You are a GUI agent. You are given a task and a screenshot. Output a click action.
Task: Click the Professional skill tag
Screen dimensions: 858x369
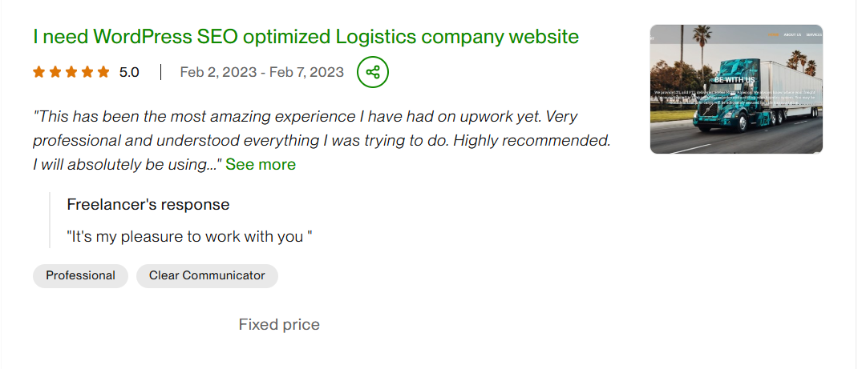click(80, 275)
